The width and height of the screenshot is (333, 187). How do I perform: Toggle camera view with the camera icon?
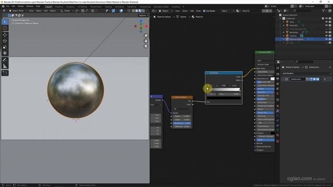(146, 46)
